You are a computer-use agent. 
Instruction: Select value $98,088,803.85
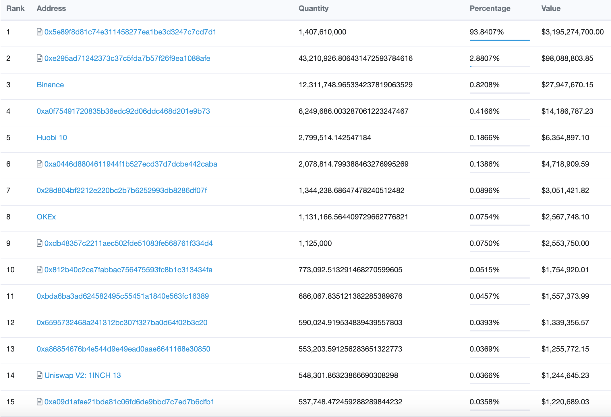coord(567,58)
